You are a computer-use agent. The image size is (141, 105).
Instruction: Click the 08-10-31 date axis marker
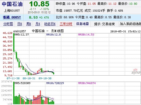[x=29, y=78]
